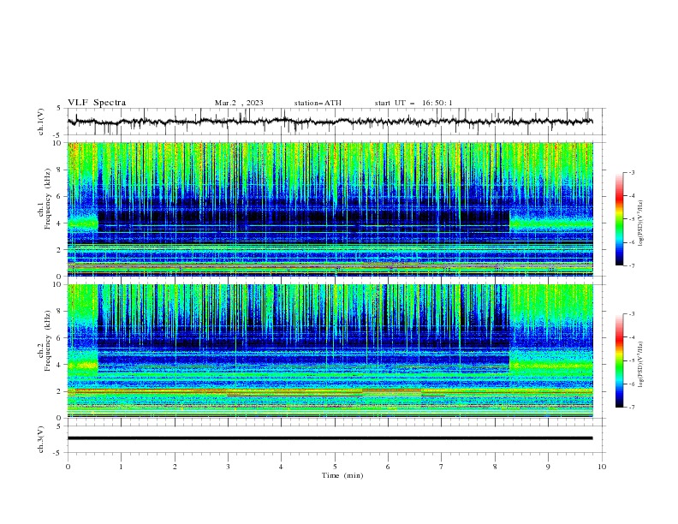Click the thick black ch.3 trace line
This screenshot has height=524, width=678.
(x=330, y=438)
